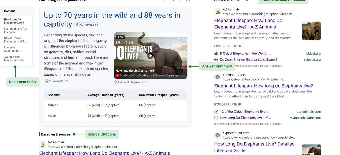340x155 pixels.
Task: Go to 'Oldest Known Elephants' index entry
Action: pos(15,40)
